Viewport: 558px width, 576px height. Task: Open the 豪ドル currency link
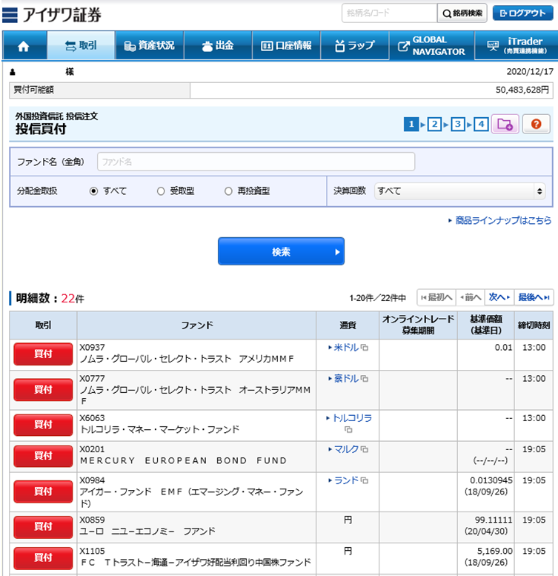pyautogui.click(x=346, y=379)
